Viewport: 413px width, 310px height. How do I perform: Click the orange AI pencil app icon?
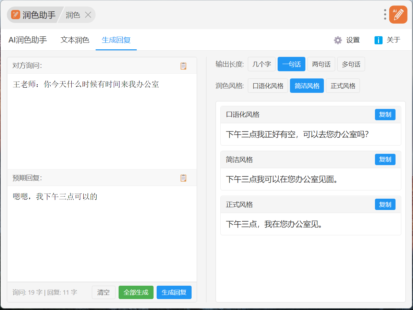tap(398, 14)
